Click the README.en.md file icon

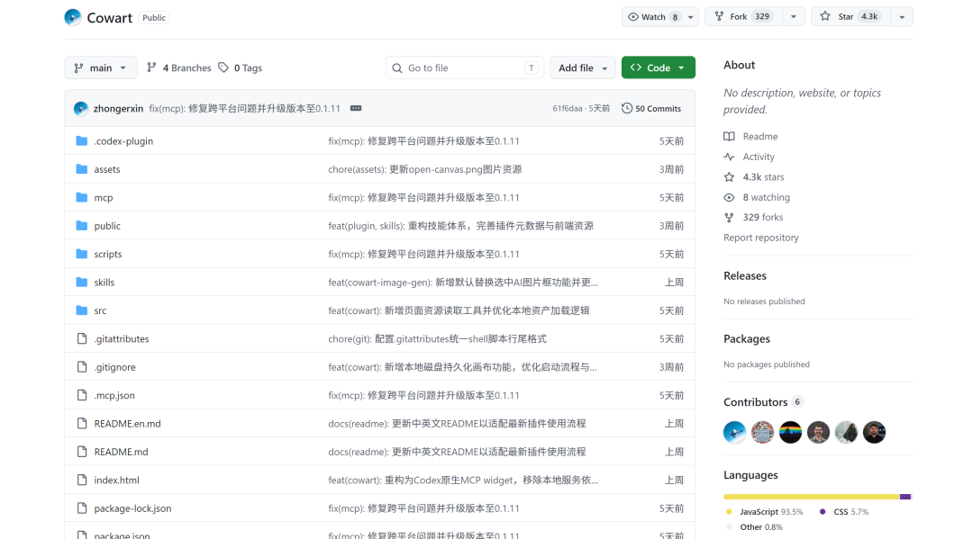click(x=82, y=424)
